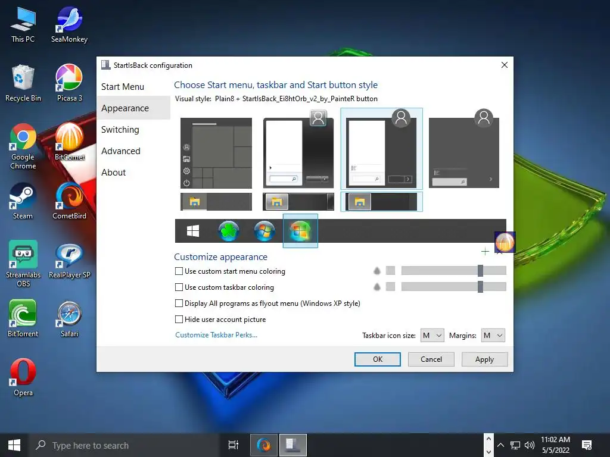Enable Use custom taskbar coloring
Screen dimensions: 610x457
tap(225, 287)
